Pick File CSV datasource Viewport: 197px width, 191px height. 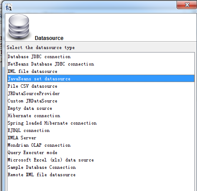[x=101, y=86]
